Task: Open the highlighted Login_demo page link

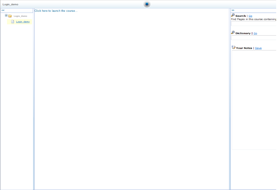Action: tap(23, 22)
